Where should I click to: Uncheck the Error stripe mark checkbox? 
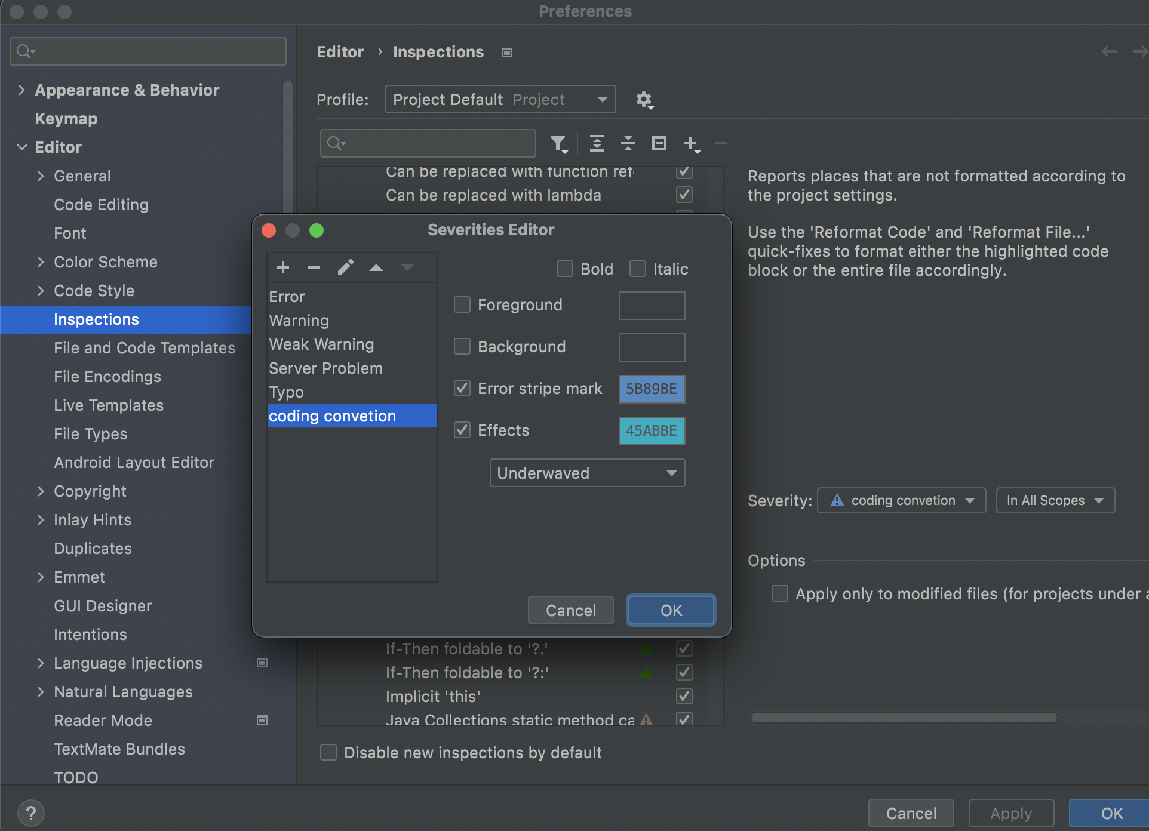coord(462,389)
